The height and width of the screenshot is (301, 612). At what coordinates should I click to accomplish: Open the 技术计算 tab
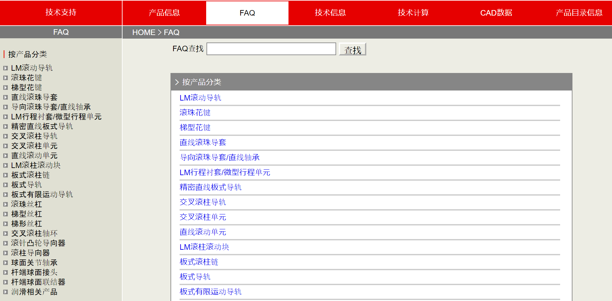click(413, 13)
